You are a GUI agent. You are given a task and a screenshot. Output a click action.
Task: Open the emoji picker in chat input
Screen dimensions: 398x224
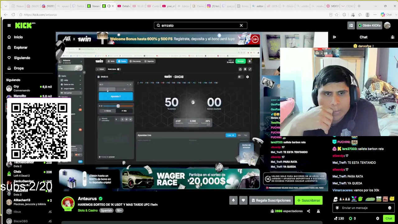(x=390, y=208)
